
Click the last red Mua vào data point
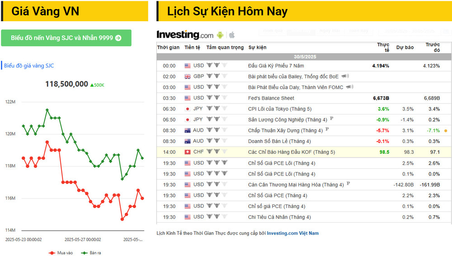(x=142, y=198)
